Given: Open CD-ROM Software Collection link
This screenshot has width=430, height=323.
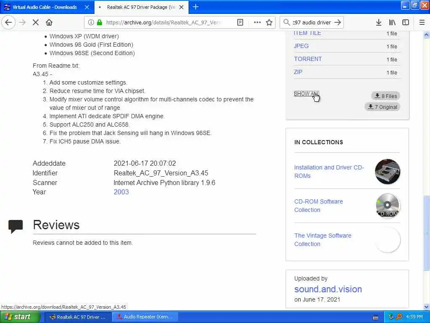Looking at the screenshot, I should tap(318, 206).
